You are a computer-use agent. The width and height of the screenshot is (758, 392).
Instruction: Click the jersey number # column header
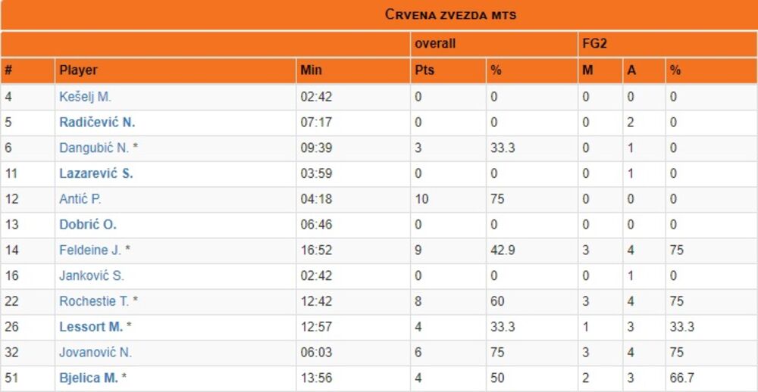(8, 70)
